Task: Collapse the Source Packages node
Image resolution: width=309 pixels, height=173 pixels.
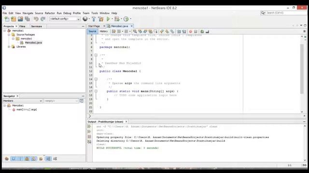Action: pos(9,35)
